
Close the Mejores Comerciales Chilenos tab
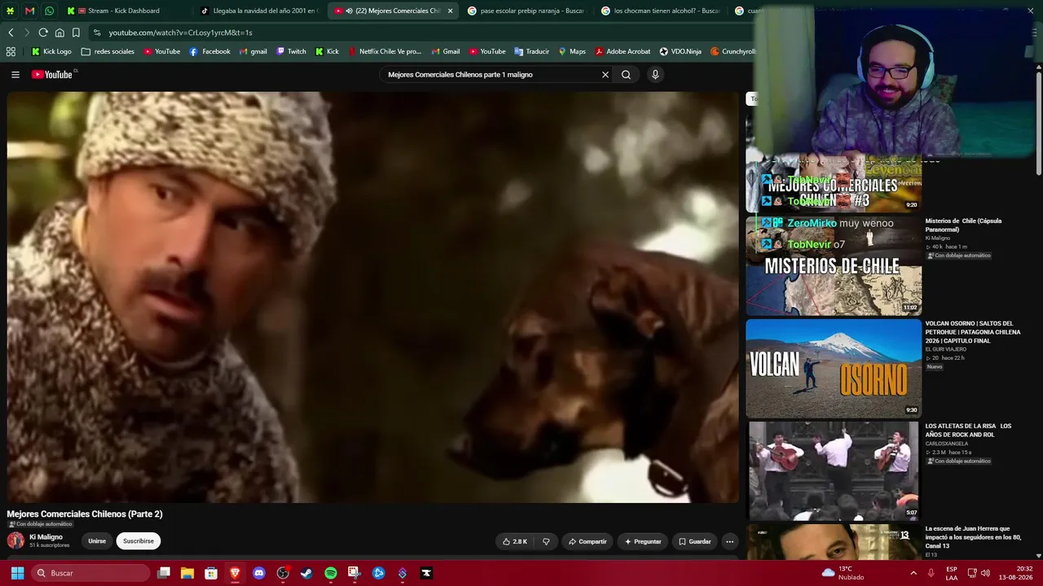pyautogui.click(x=450, y=11)
